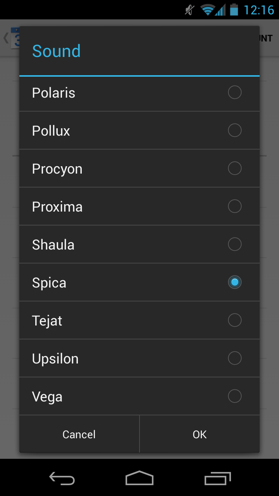Select the Polaris ringtone option
This screenshot has height=496, width=279.
point(139,92)
